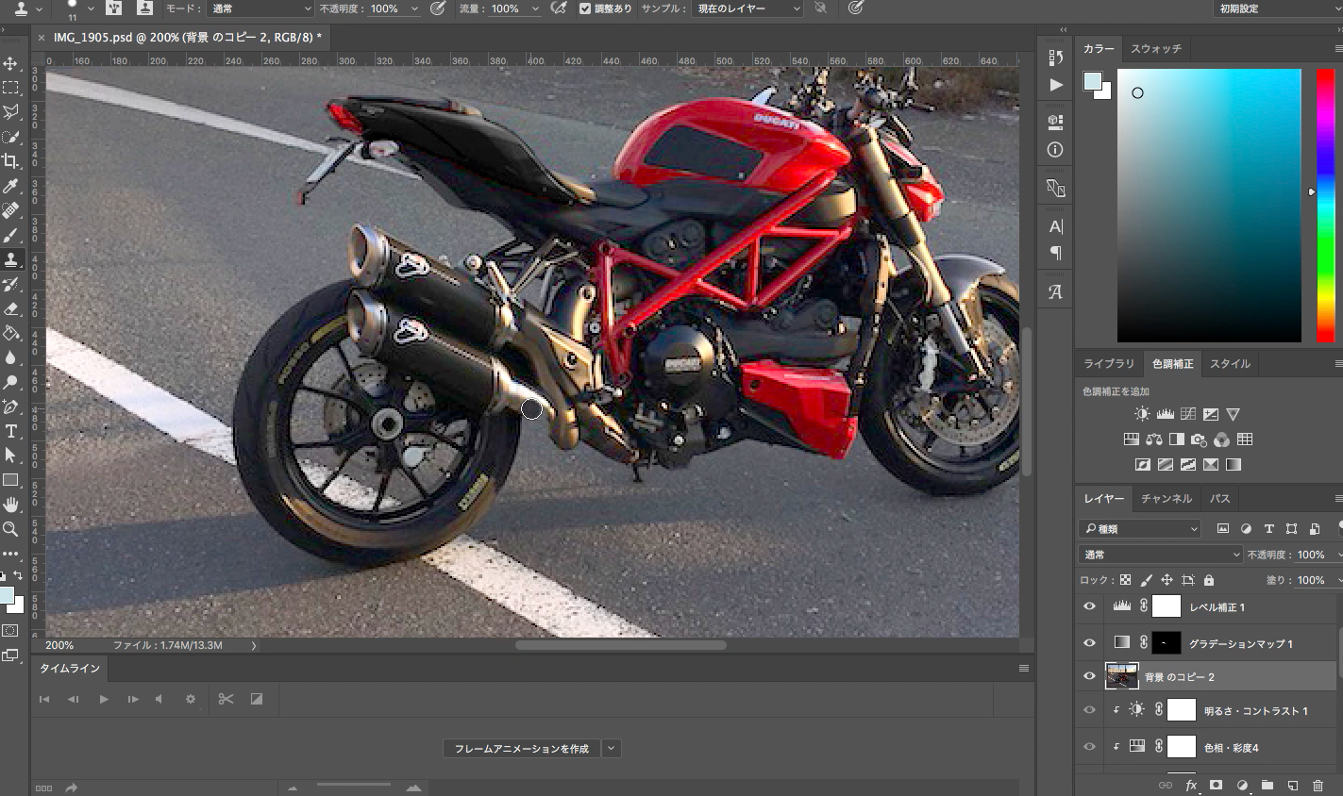
Task: Add a Levels adjustment from the adjustments panel
Action: pyautogui.click(x=1165, y=414)
